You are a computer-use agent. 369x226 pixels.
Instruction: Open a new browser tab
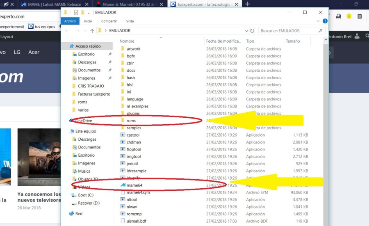point(247,4)
